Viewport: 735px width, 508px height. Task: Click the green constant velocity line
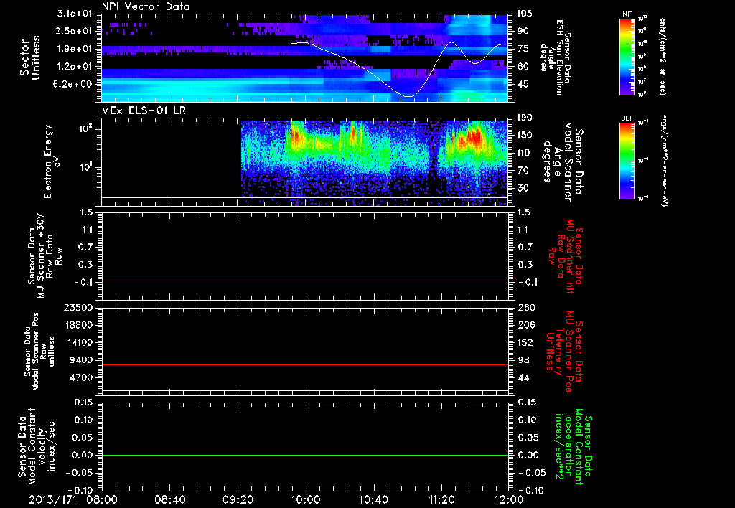click(x=305, y=455)
